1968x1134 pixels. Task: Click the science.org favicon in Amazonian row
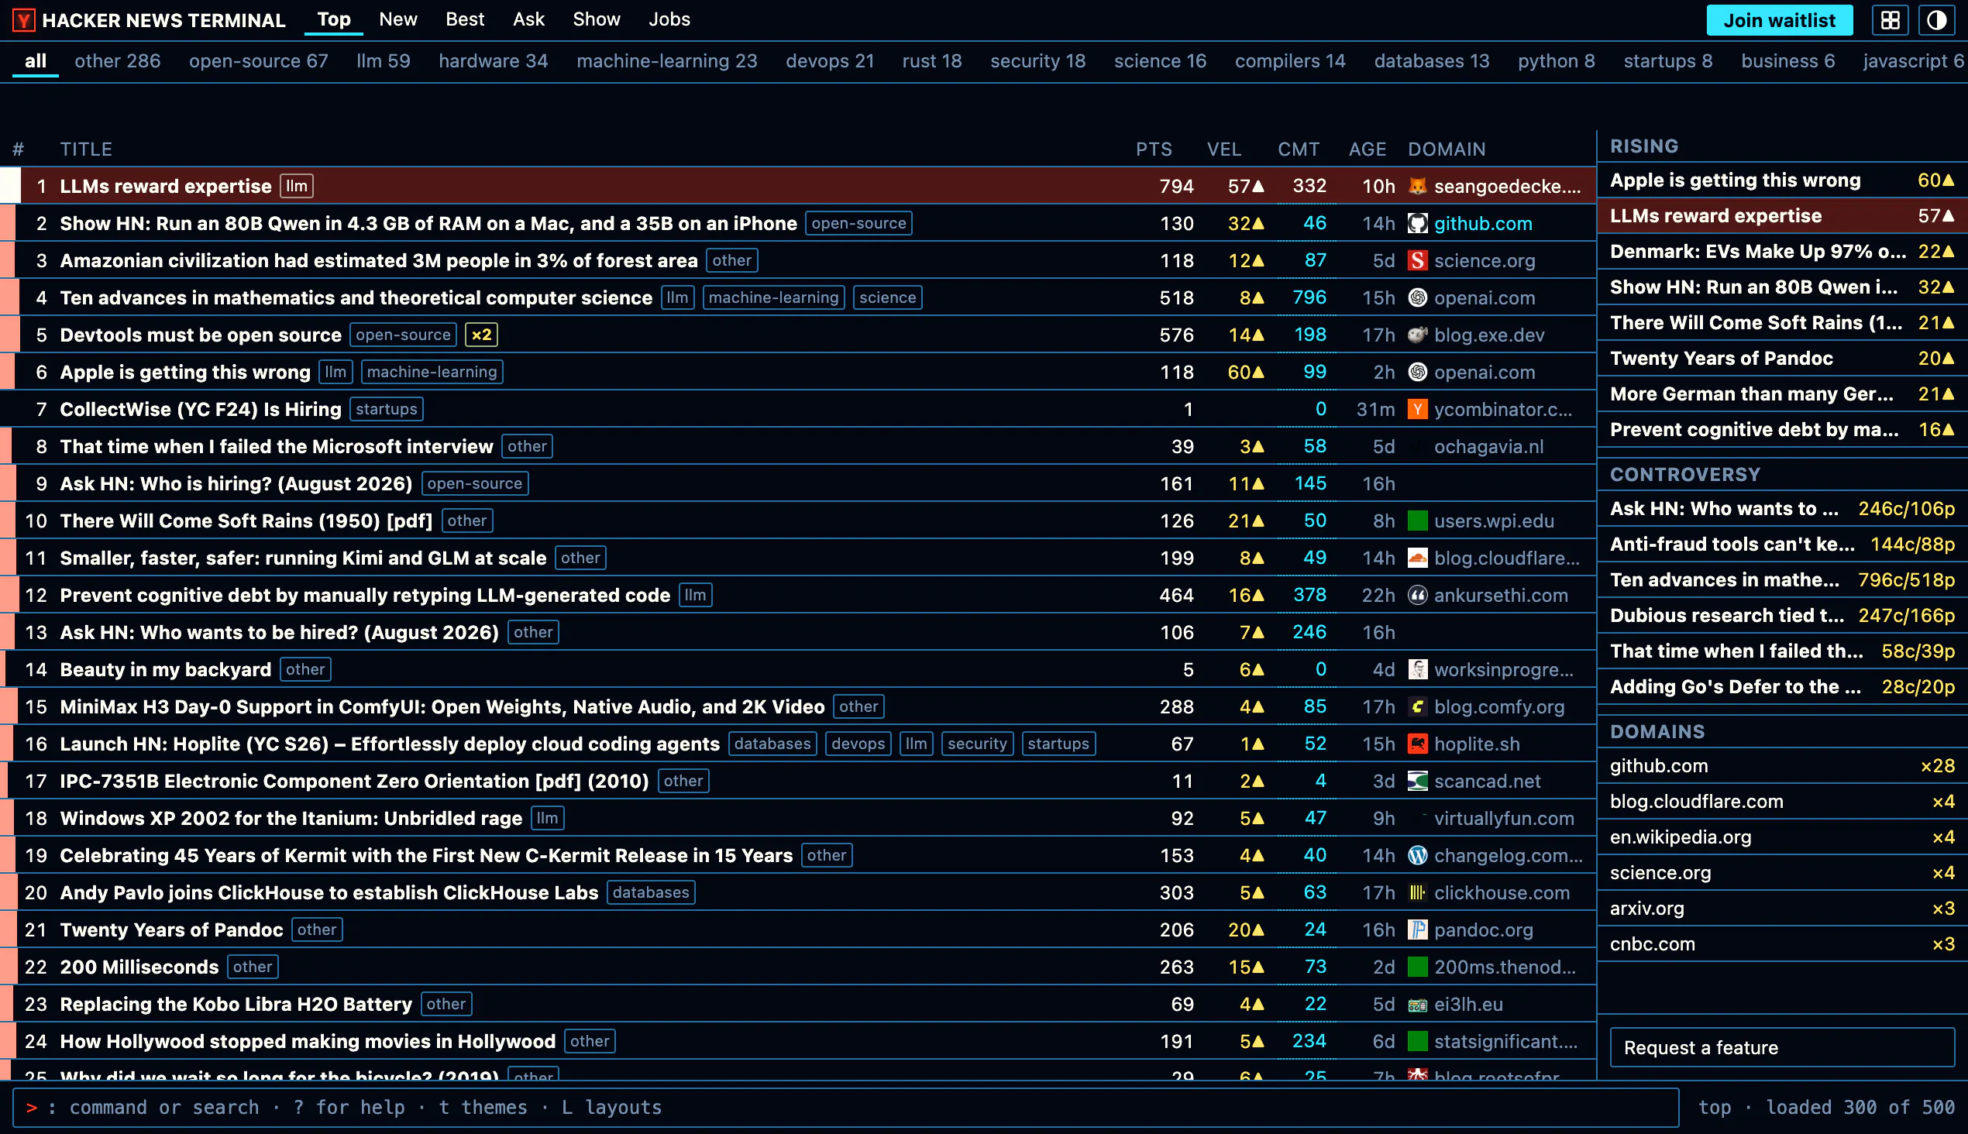(x=1417, y=261)
